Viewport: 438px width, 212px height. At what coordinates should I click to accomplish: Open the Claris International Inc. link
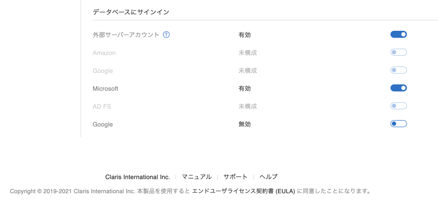(x=137, y=177)
